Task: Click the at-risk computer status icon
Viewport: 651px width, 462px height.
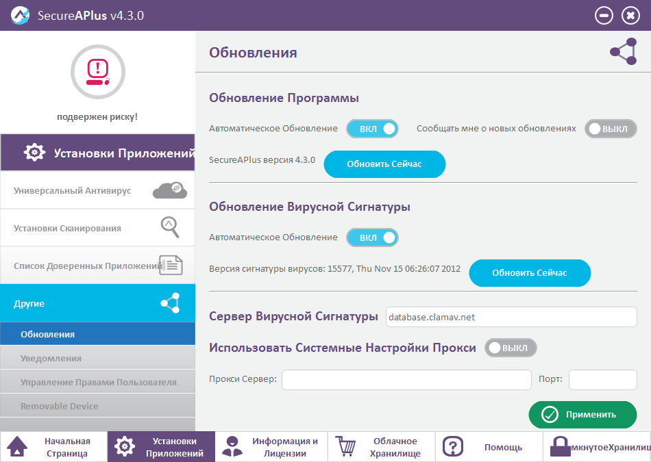Action: [98, 72]
